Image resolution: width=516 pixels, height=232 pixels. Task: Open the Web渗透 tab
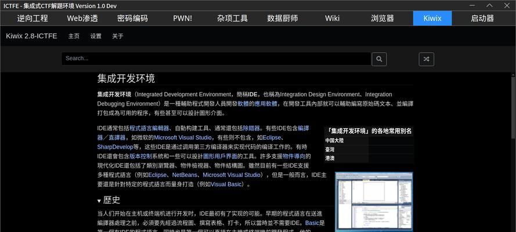point(82,18)
